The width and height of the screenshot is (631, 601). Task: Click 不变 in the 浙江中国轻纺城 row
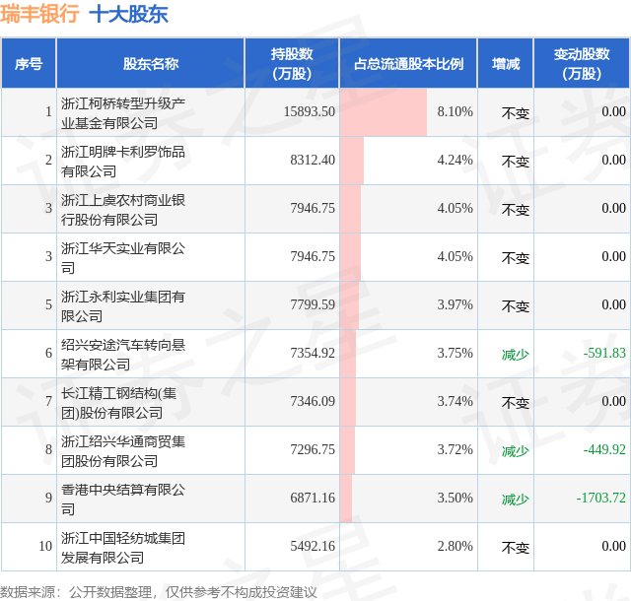click(515, 548)
